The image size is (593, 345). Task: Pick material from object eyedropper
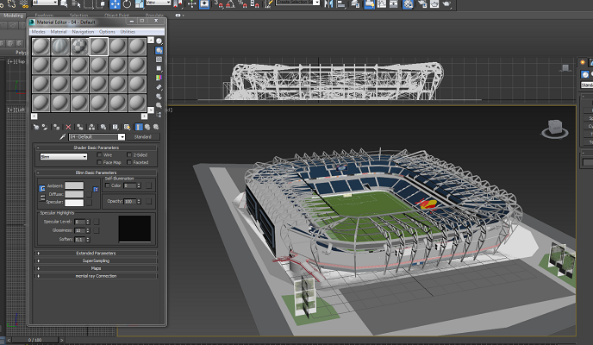pyautogui.click(x=62, y=137)
